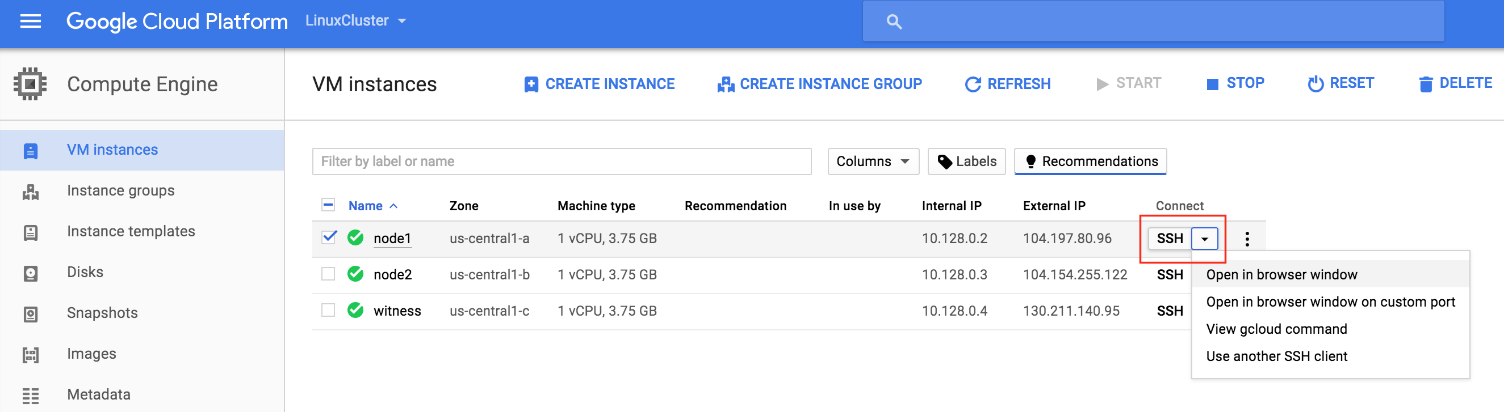This screenshot has width=1504, height=412.
Task: Toggle the SSH dropdown arrow for node1
Action: pos(1204,239)
